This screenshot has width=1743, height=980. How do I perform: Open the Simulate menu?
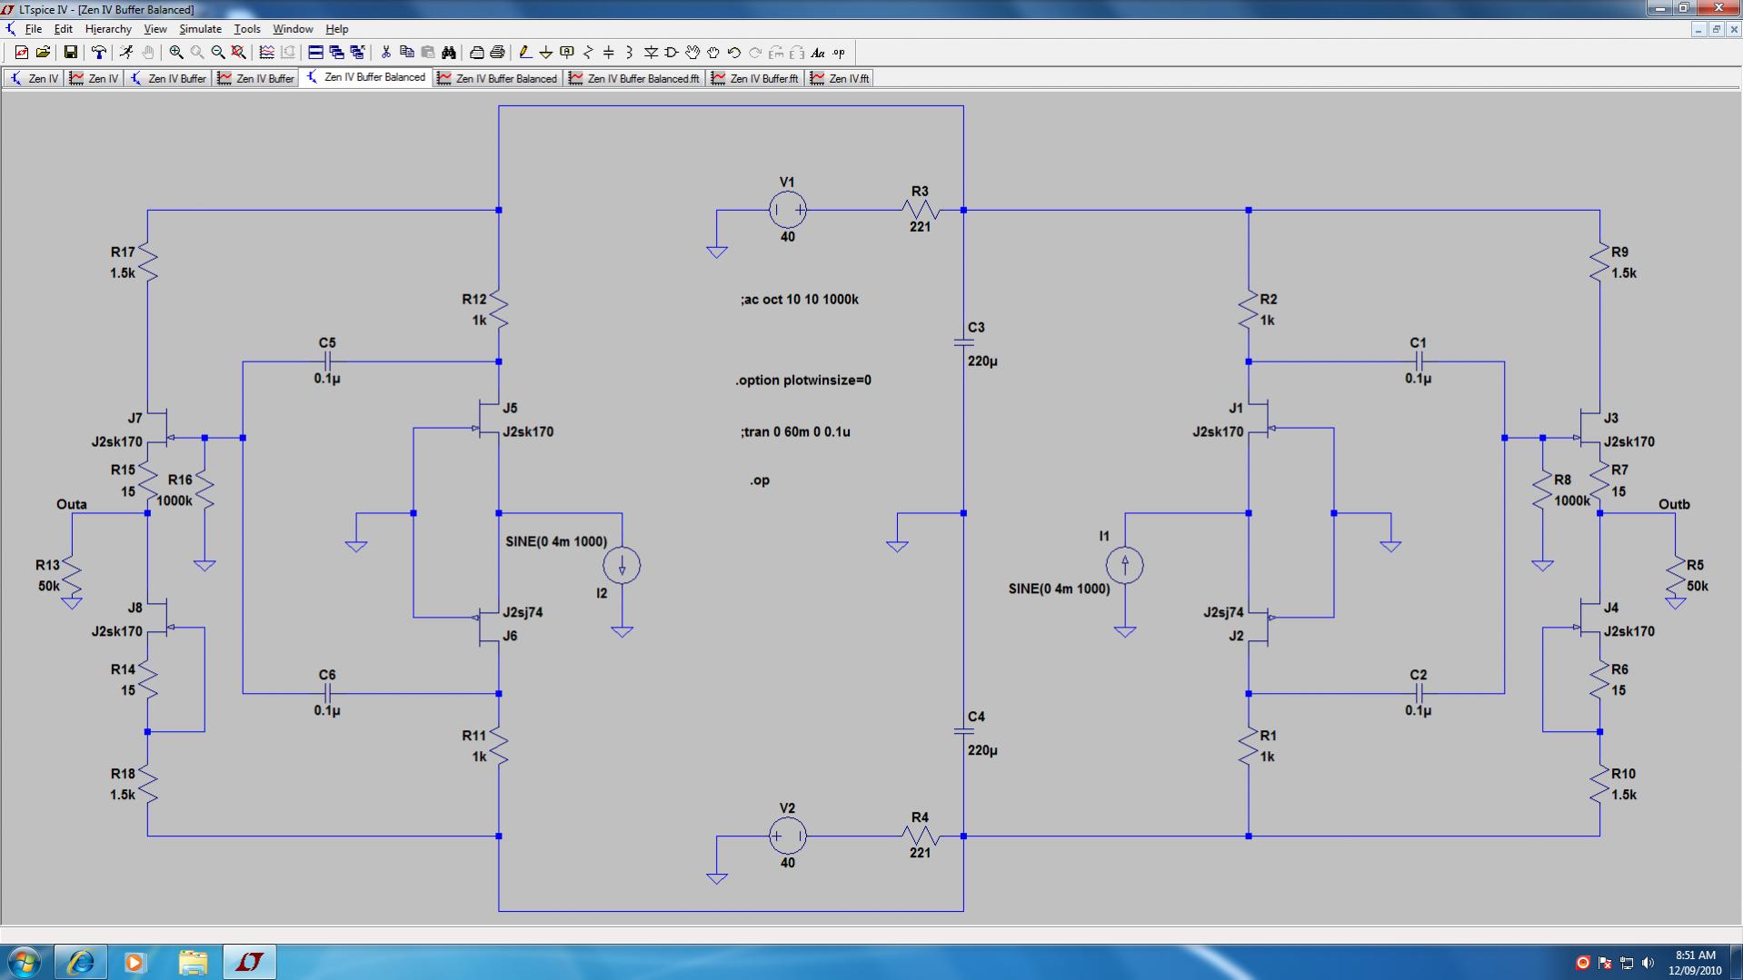point(200,29)
